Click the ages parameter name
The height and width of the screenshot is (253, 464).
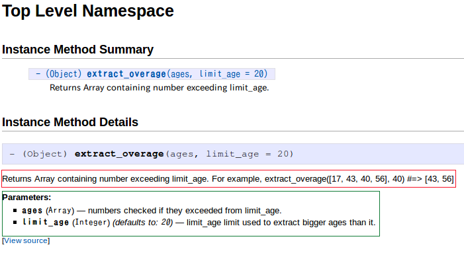(x=32, y=211)
